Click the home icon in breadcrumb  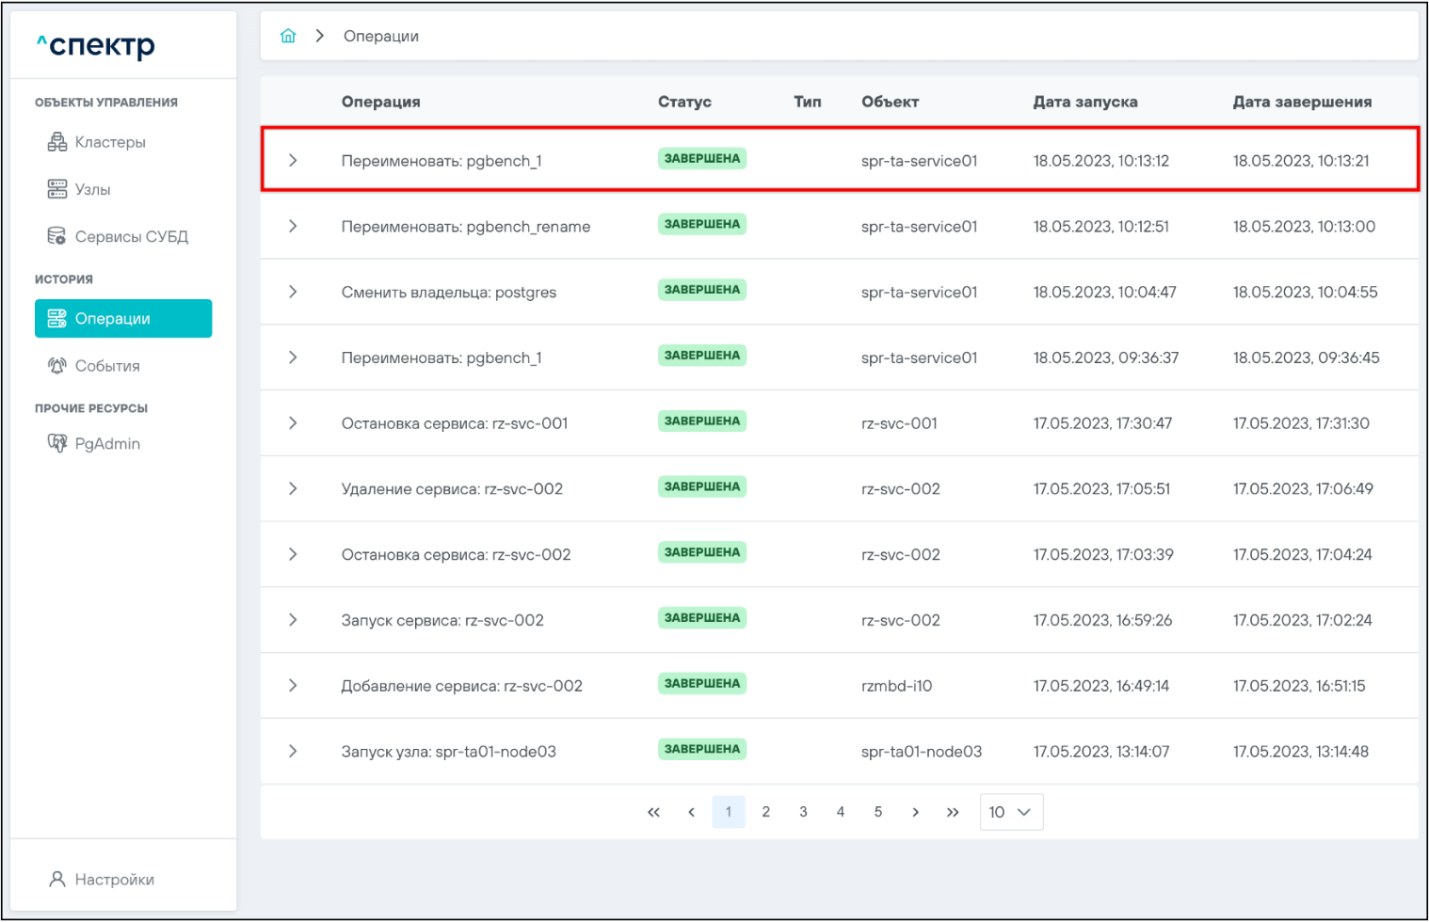point(288,36)
